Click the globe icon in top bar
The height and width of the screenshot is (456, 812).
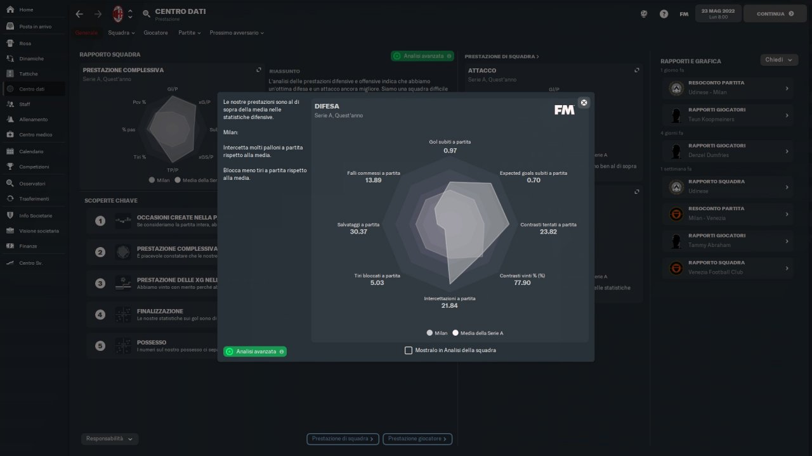(x=644, y=14)
